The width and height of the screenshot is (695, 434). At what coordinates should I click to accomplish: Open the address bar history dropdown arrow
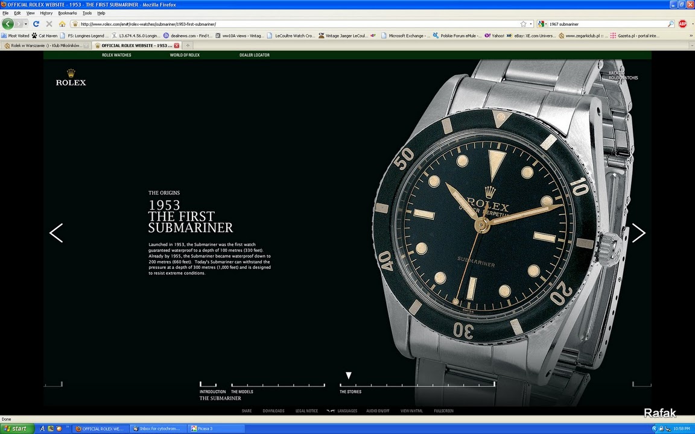coord(530,24)
